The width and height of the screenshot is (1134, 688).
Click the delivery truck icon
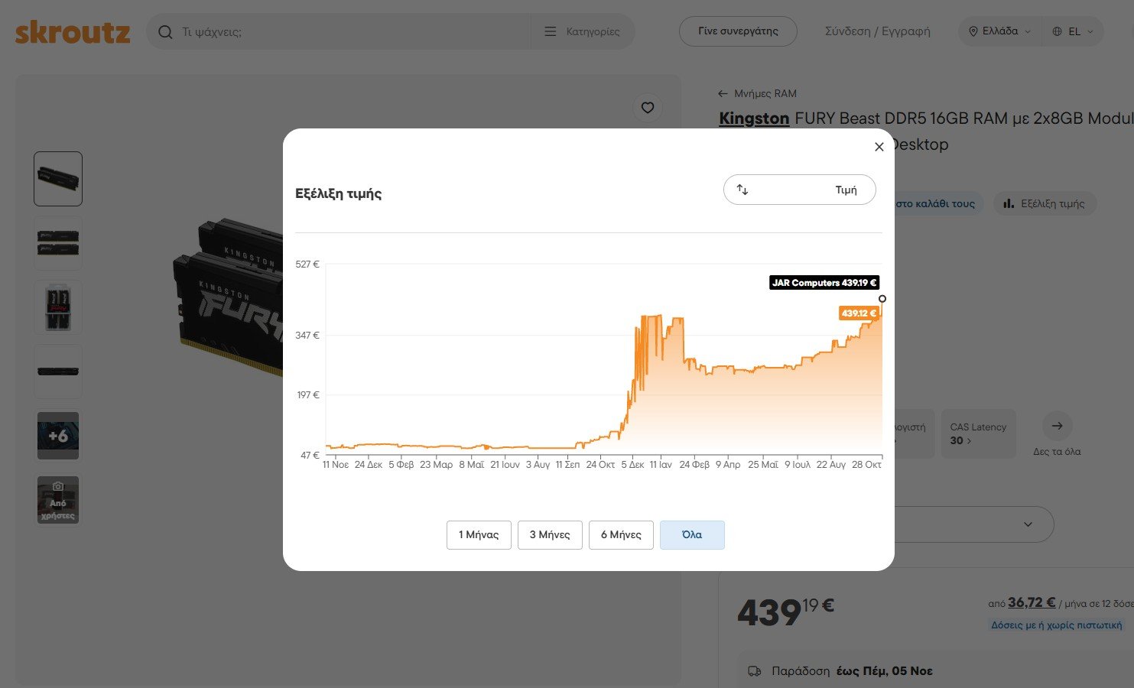(x=755, y=671)
